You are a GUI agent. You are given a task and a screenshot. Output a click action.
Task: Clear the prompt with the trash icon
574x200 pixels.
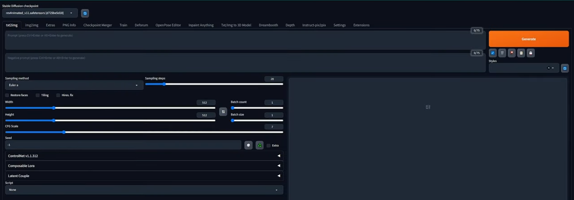[502, 53]
